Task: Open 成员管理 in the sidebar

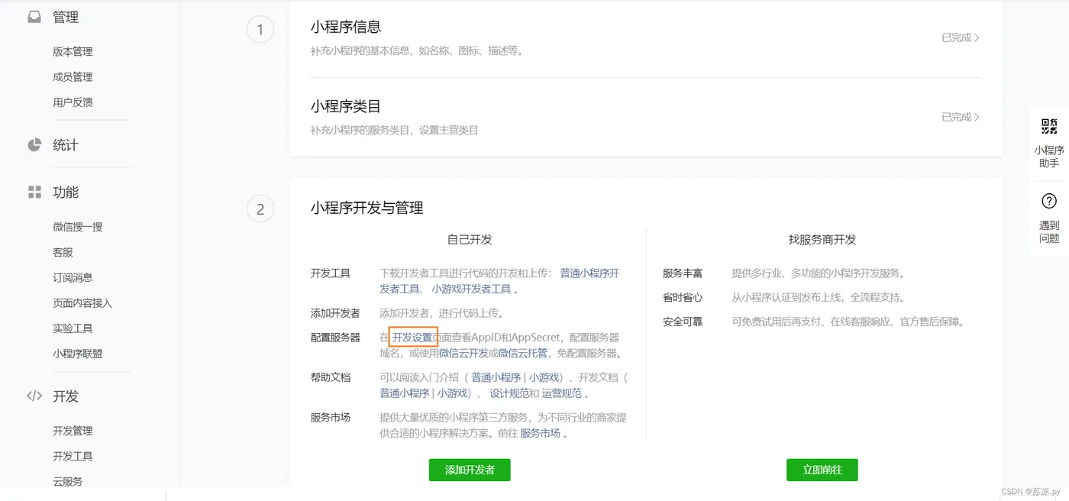Action: pyautogui.click(x=73, y=77)
